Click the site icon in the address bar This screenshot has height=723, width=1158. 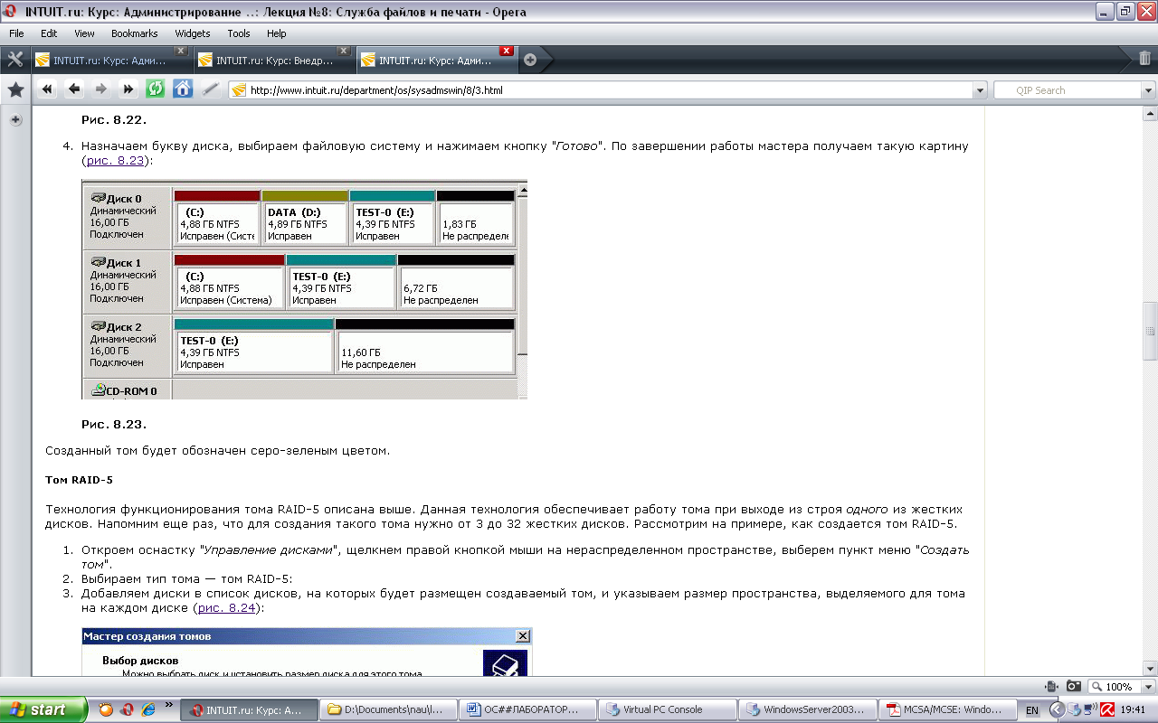239,90
